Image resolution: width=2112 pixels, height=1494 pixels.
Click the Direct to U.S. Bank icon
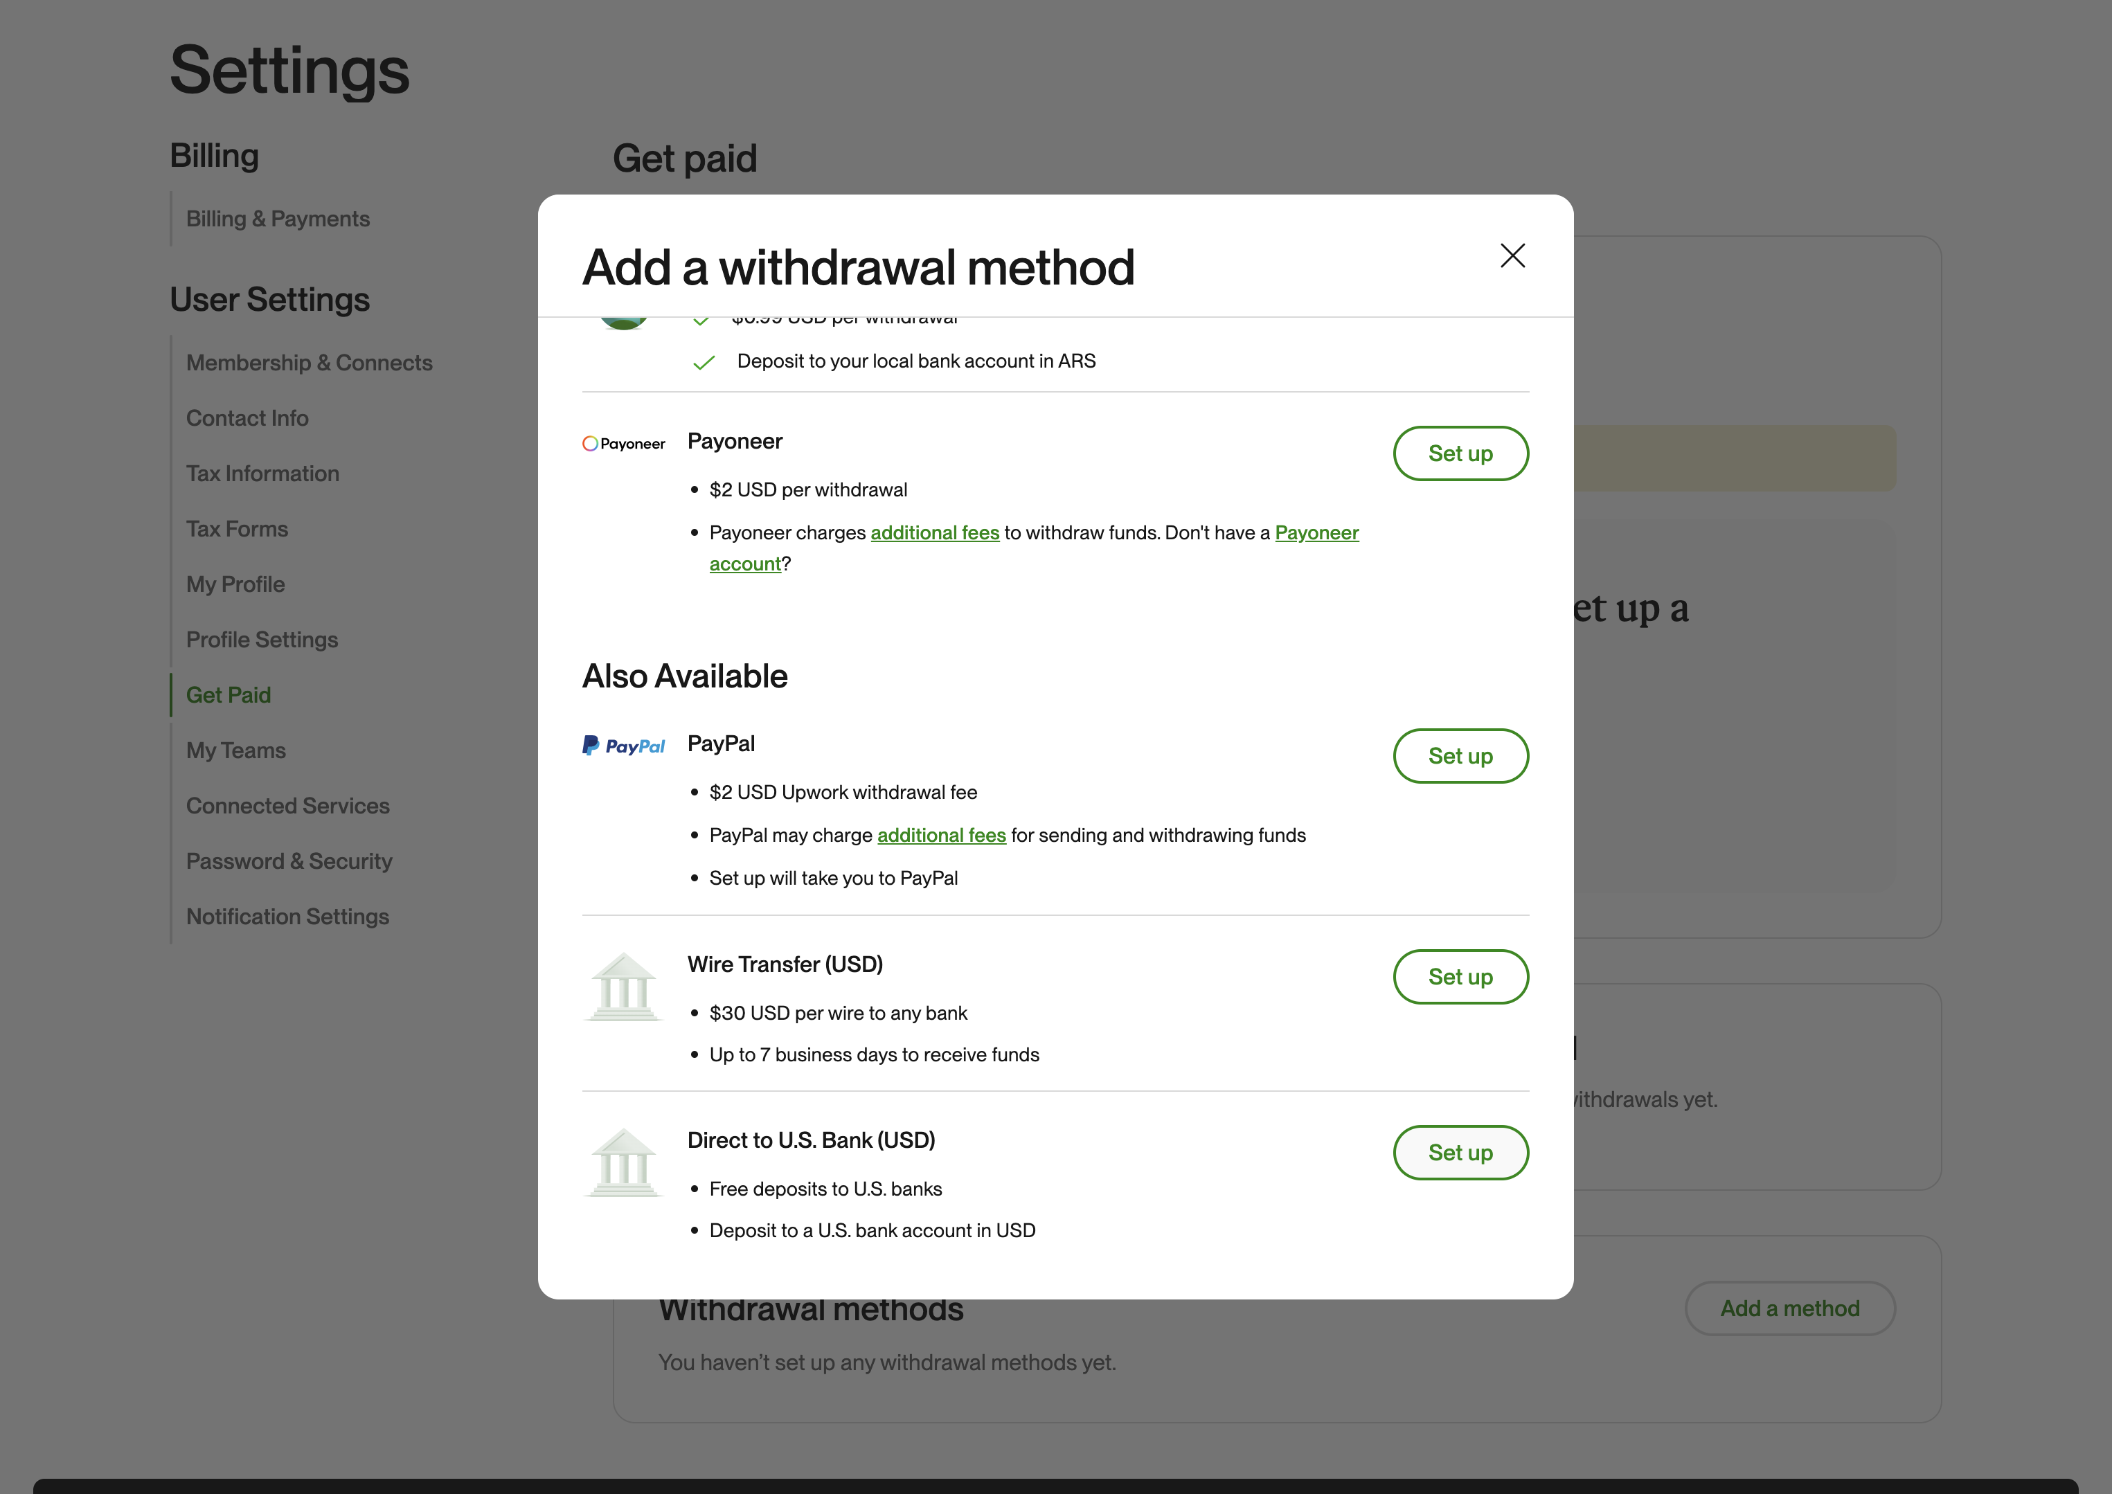623,1163
